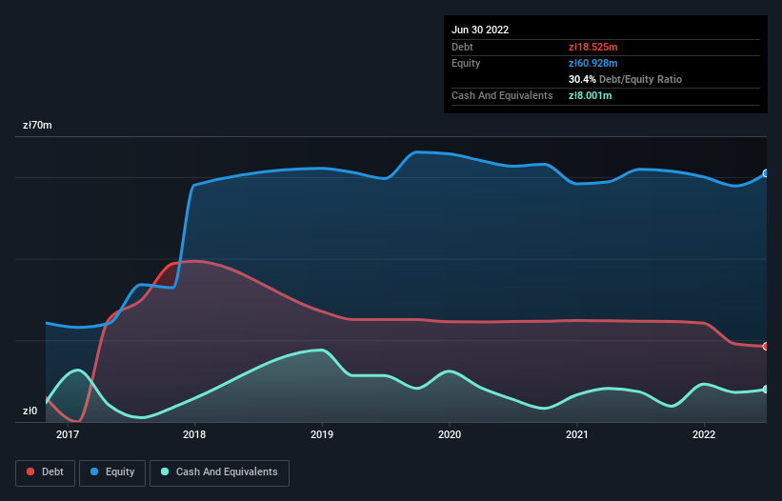Click the 30.4% Debt/Equity Ratio text
Viewport: 782px width, 501px height.
625,79
